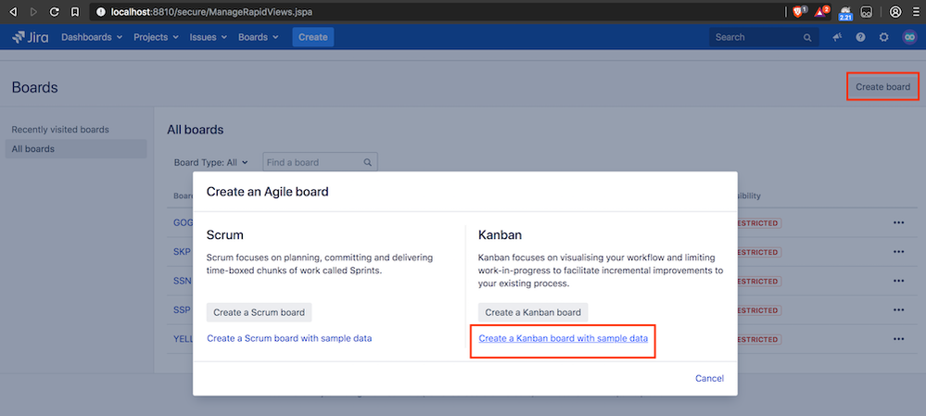926x416 pixels.
Task: Open the Jira administration gear icon
Action: [x=883, y=37]
